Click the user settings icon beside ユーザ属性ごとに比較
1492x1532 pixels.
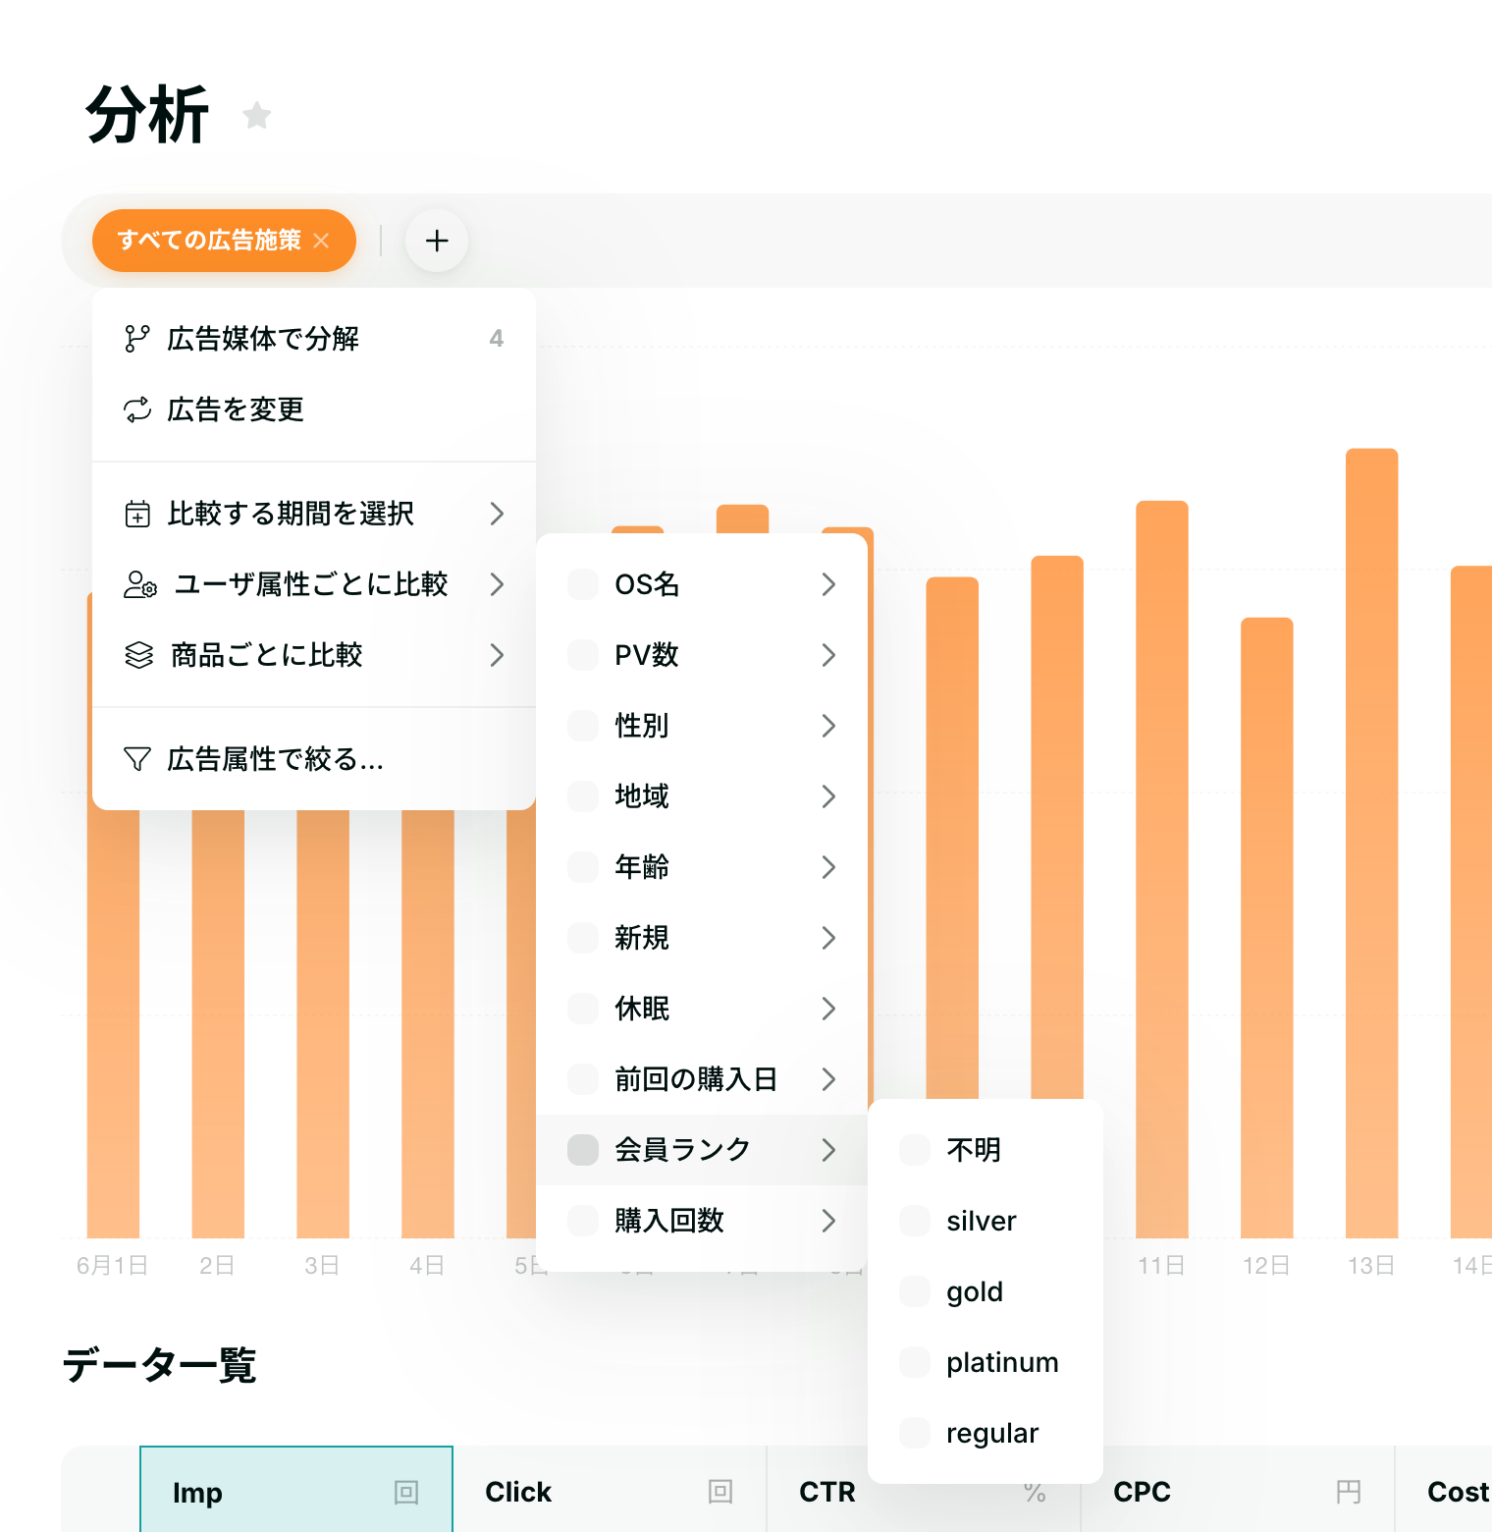point(140,584)
